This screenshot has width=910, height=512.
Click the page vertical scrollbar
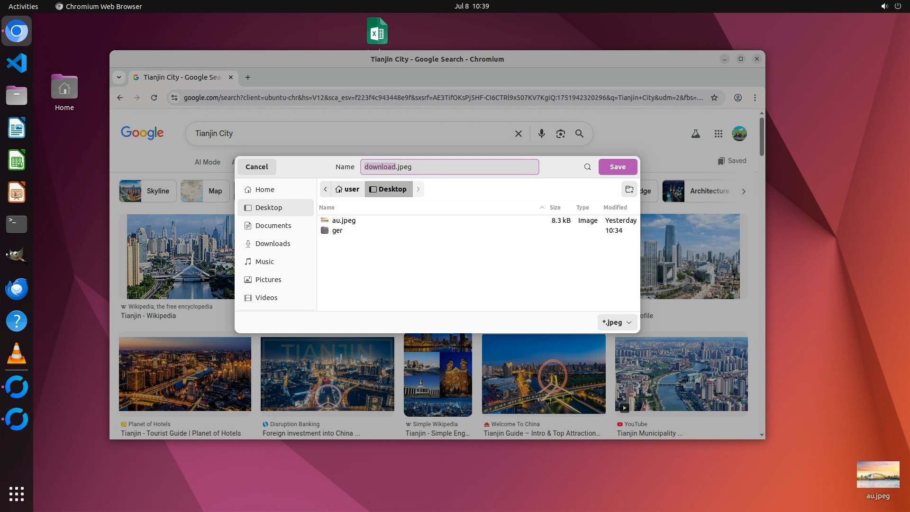[762, 137]
